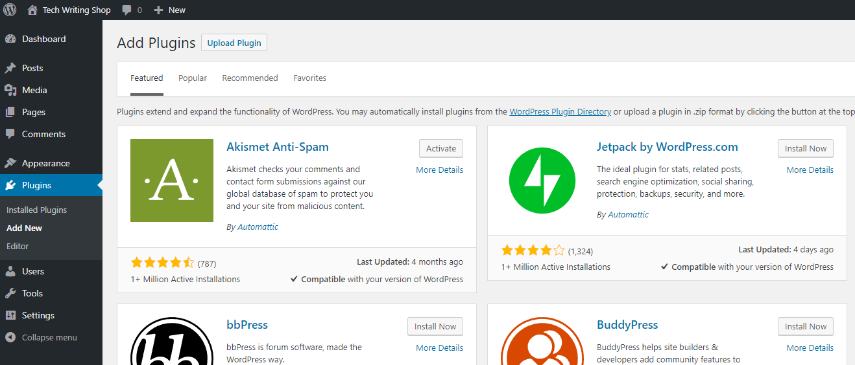855x365 pixels.
Task: Open Tech Writing Shop site name
Action: point(77,10)
